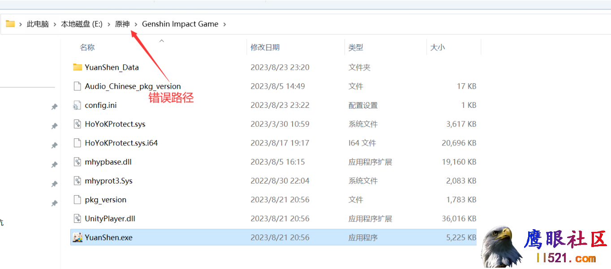Go to the 原神 folder in the breadcrumb
The width and height of the screenshot is (611, 269).
(x=122, y=24)
